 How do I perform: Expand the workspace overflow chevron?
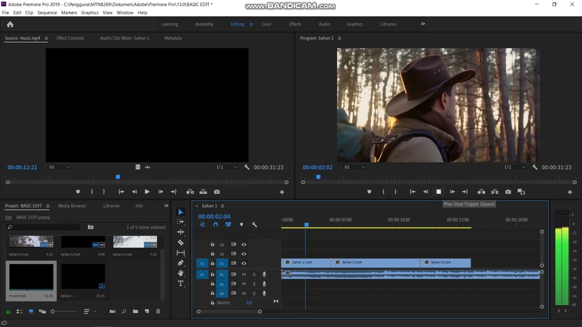coord(423,24)
